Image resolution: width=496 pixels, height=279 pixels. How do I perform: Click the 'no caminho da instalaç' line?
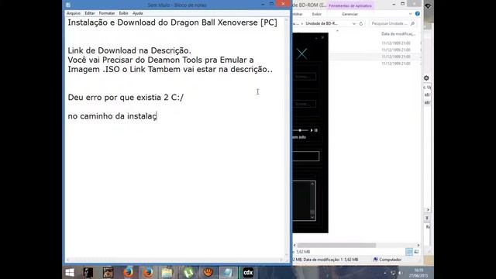[112, 116]
